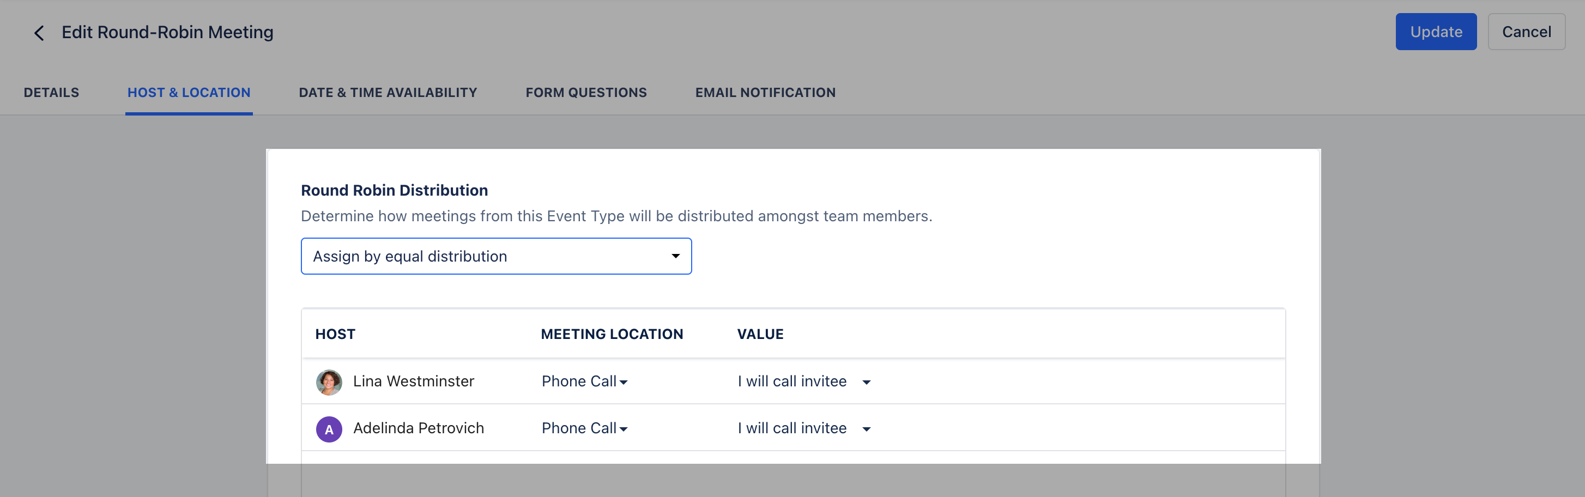Click the Host column header
Image resolution: width=1585 pixels, height=497 pixels.
(335, 334)
